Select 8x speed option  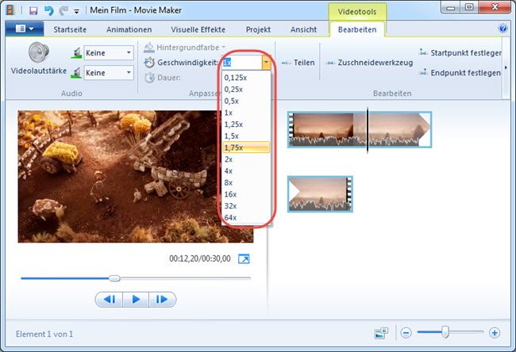click(x=246, y=182)
